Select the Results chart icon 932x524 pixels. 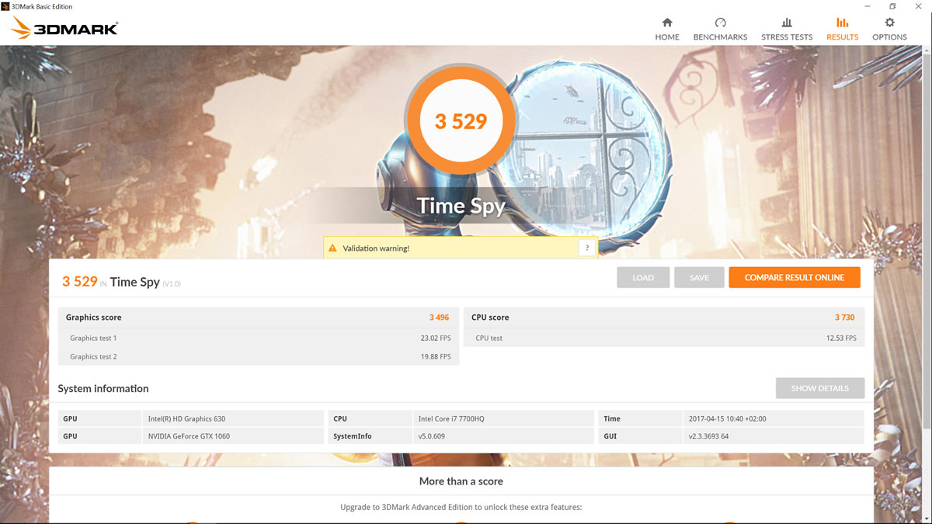point(843,23)
